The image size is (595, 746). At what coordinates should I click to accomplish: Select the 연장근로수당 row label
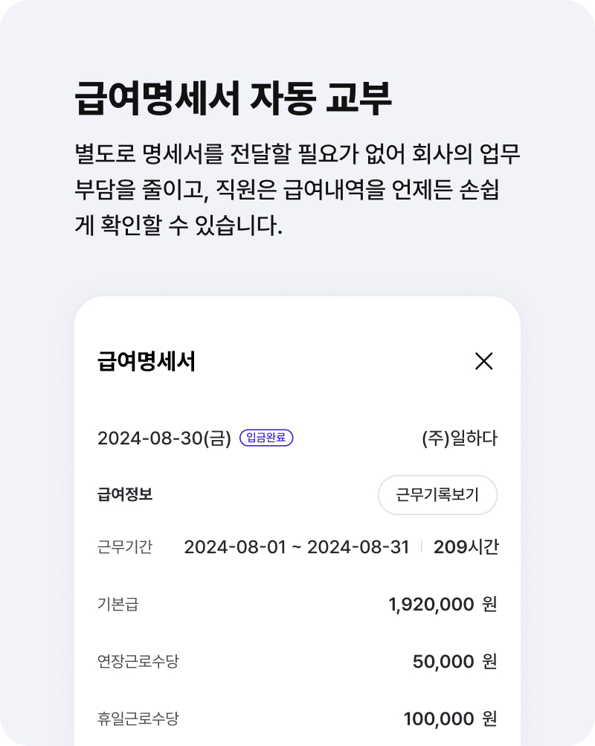click(x=138, y=661)
